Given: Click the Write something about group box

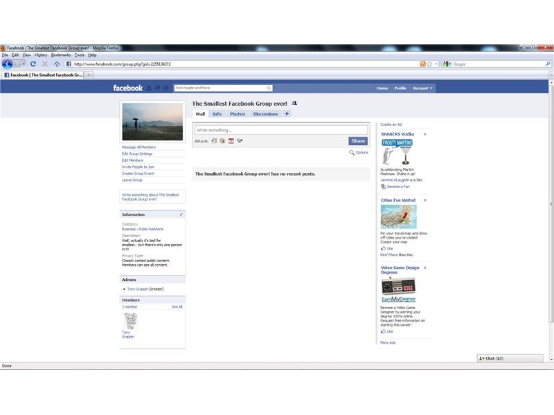Looking at the screenshot, I should 152,197.
